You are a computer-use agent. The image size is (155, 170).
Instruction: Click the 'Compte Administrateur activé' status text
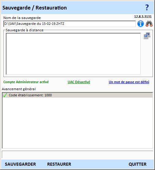coord(26,82)
